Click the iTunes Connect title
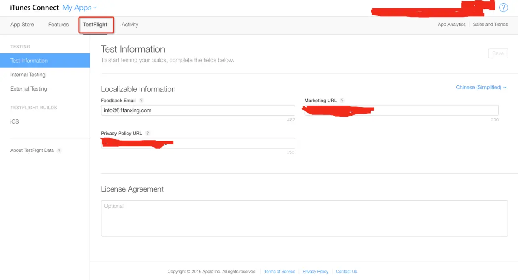 (35, 8)
